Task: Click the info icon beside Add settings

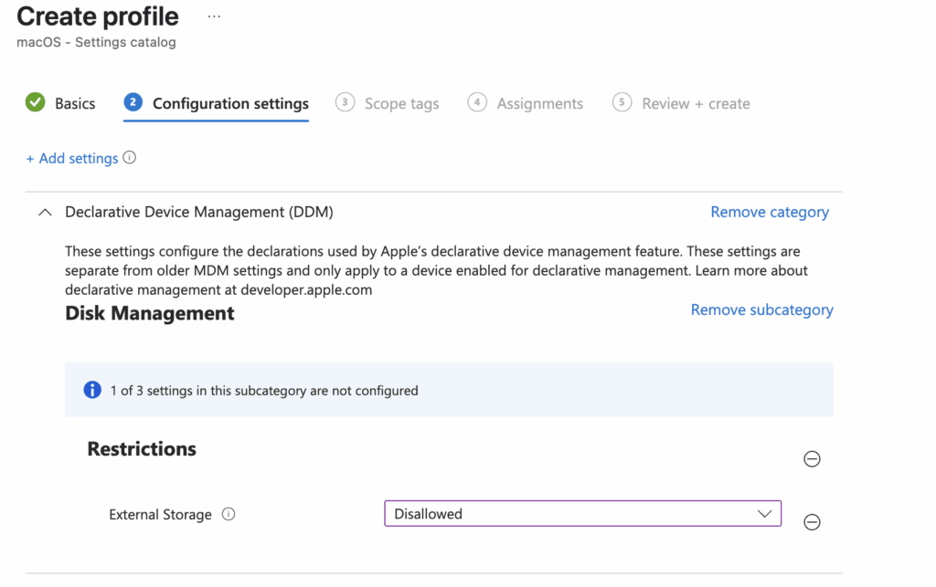Action: coord(129,157)
